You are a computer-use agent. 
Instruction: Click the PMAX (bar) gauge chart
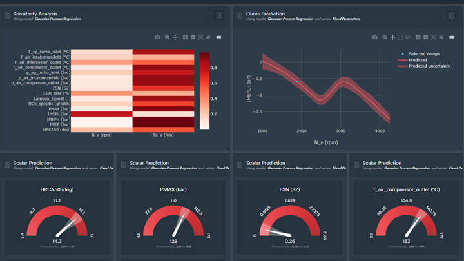tap(173, 218)
